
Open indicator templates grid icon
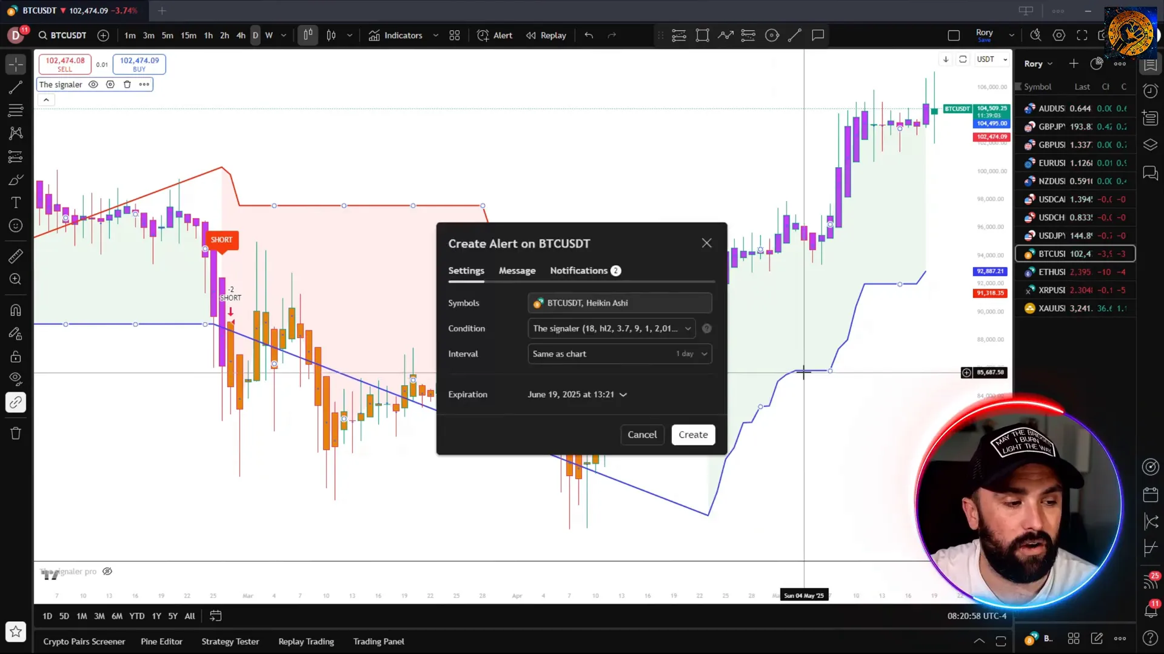pyautogui.click(x=455, y=35)
